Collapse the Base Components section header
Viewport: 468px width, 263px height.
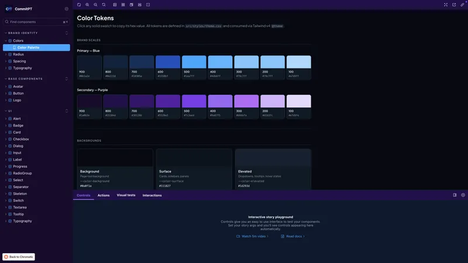click(x=24, y=79)
